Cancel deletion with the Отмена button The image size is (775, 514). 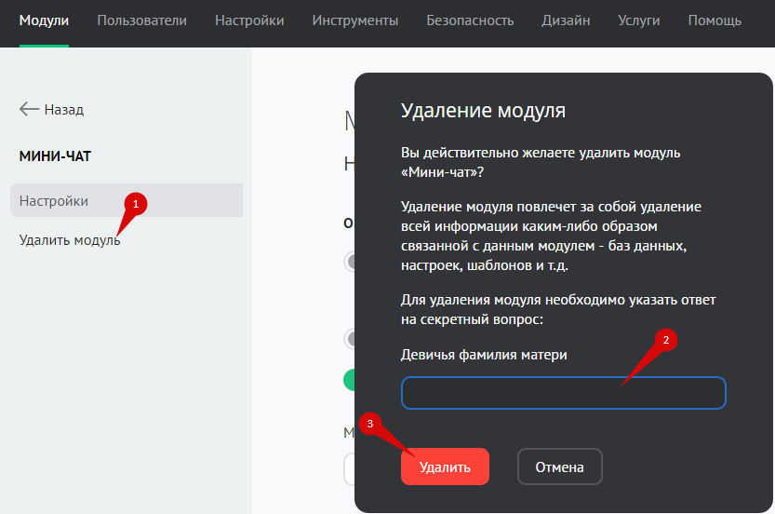click(559, 467)
